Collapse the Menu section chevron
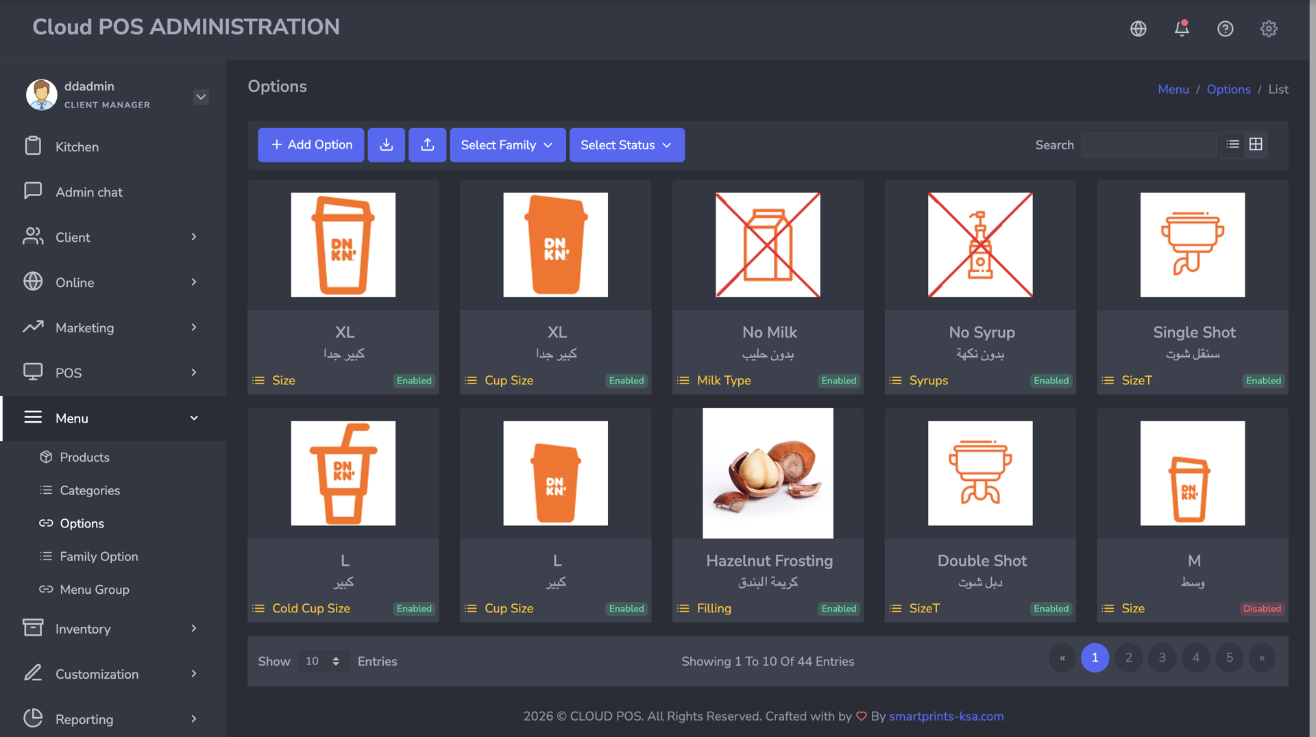This screenshot has height=737, width=1316. pyautogui.click(x=194, y=418)
